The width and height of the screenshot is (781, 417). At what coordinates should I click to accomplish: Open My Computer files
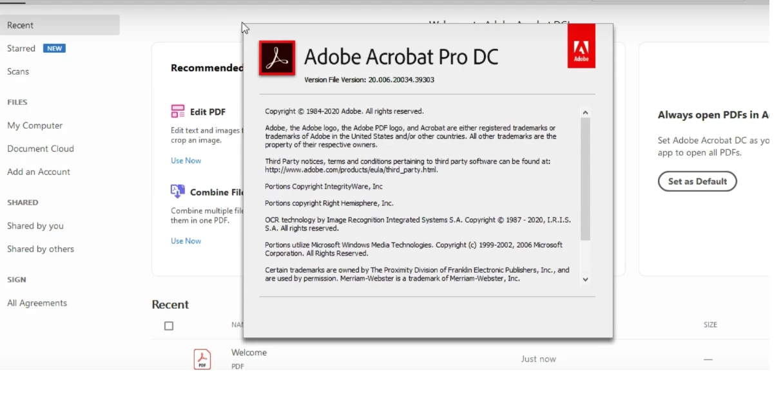click(35, 125)
